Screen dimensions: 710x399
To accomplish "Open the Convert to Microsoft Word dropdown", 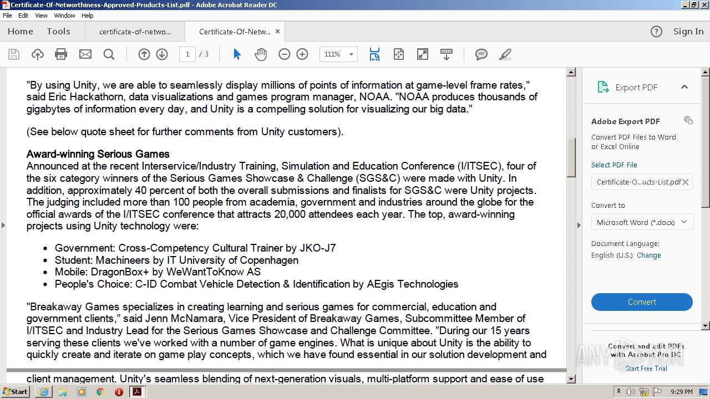I will tap(642, 222).
